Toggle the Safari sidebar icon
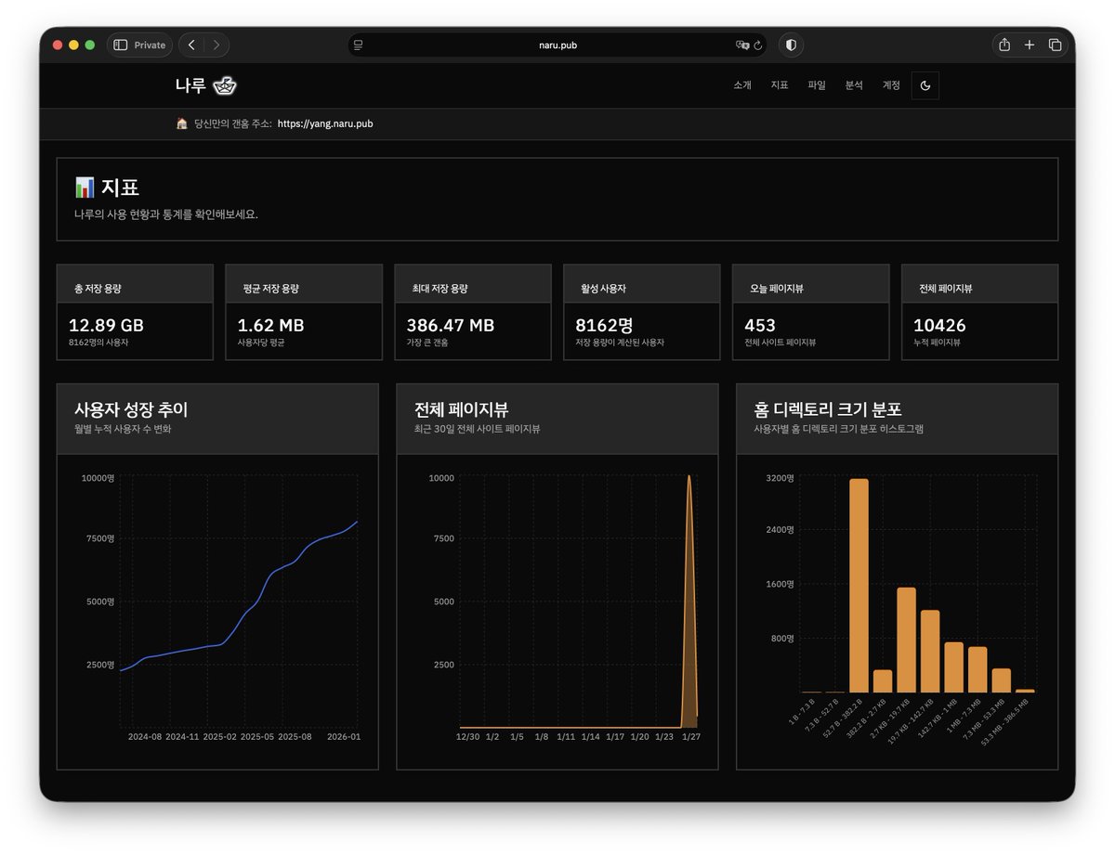The image size is (1115, 854). click(x=120, y=45)
